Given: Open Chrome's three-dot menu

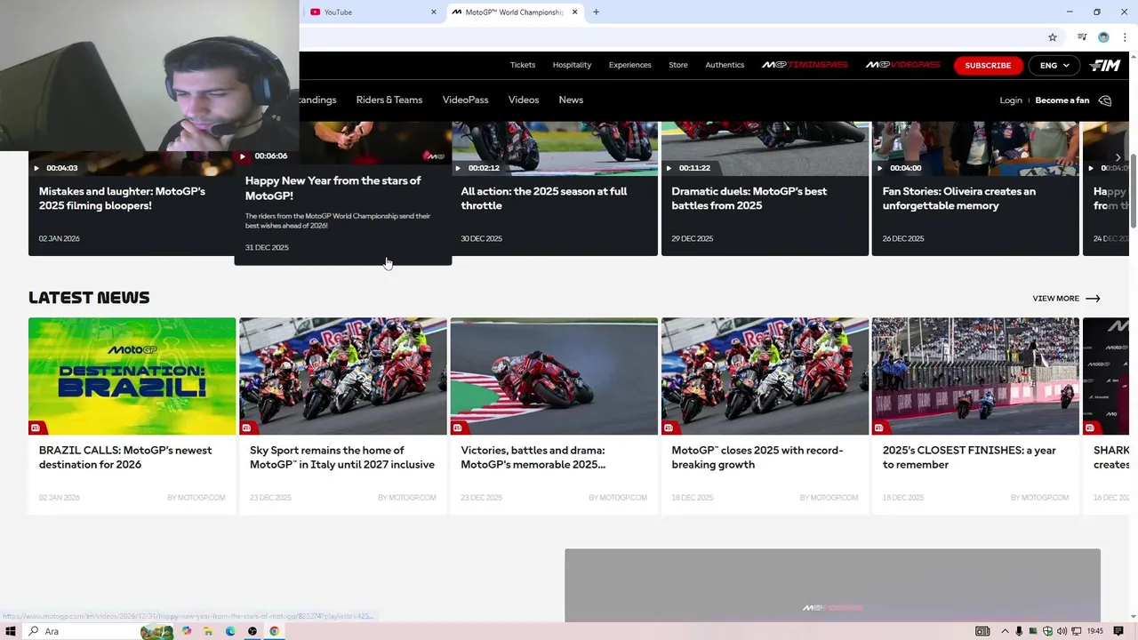Looking at the screenshot, I should pos(1125,37).
